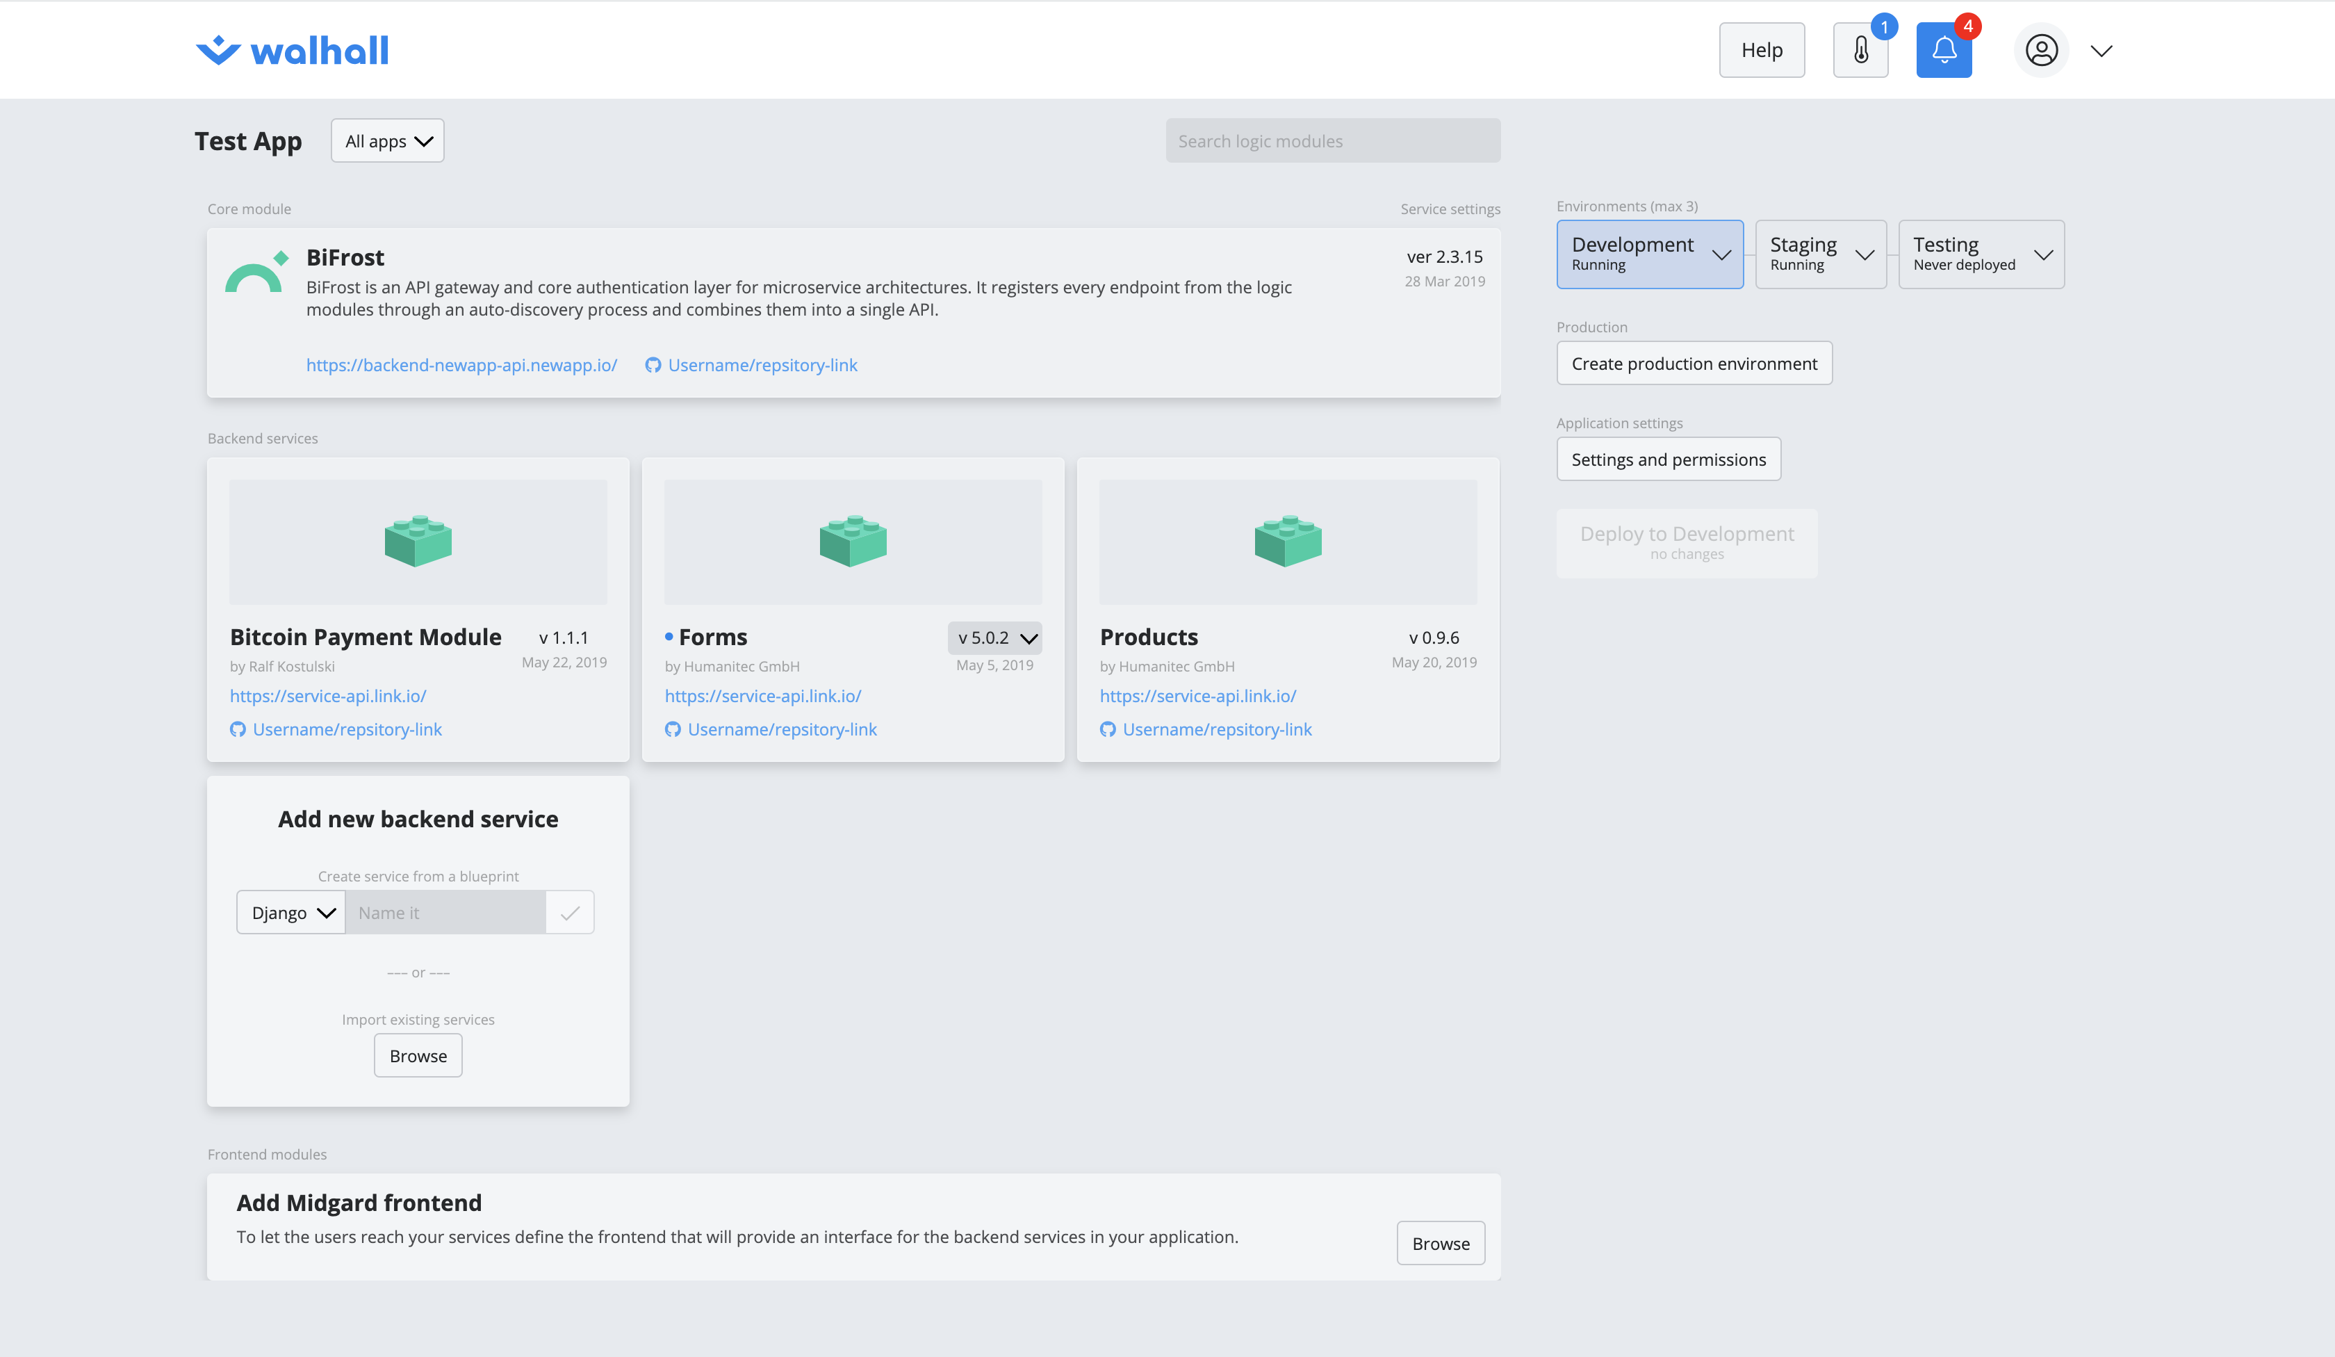Open the notifications bell
Image resolution: width=2335 pixels, height=1357 pixels.
[x=1943, y=50]
